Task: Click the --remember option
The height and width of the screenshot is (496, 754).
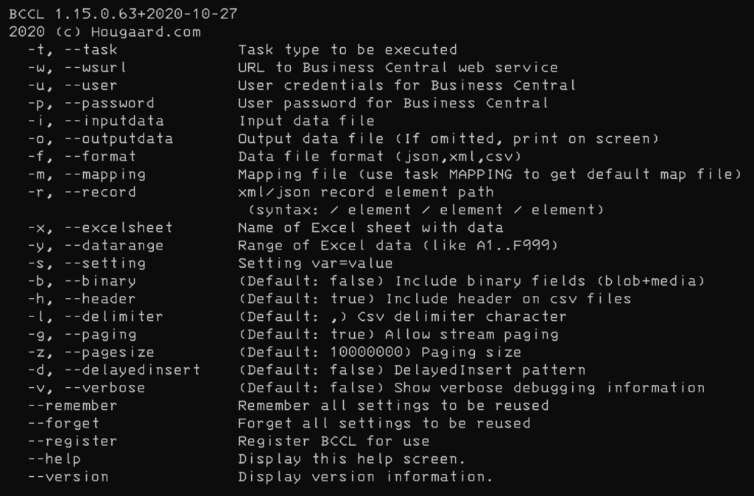Action: tap(72, 405)
